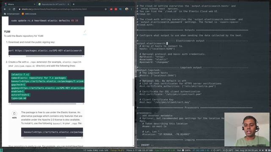Click the webcam video overlay
The width and height of the screenshot is (271, 152).
click(x=247, y=130)
